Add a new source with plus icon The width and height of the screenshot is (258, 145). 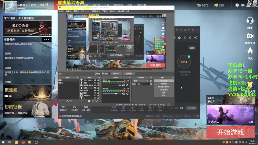pos(82,101)
